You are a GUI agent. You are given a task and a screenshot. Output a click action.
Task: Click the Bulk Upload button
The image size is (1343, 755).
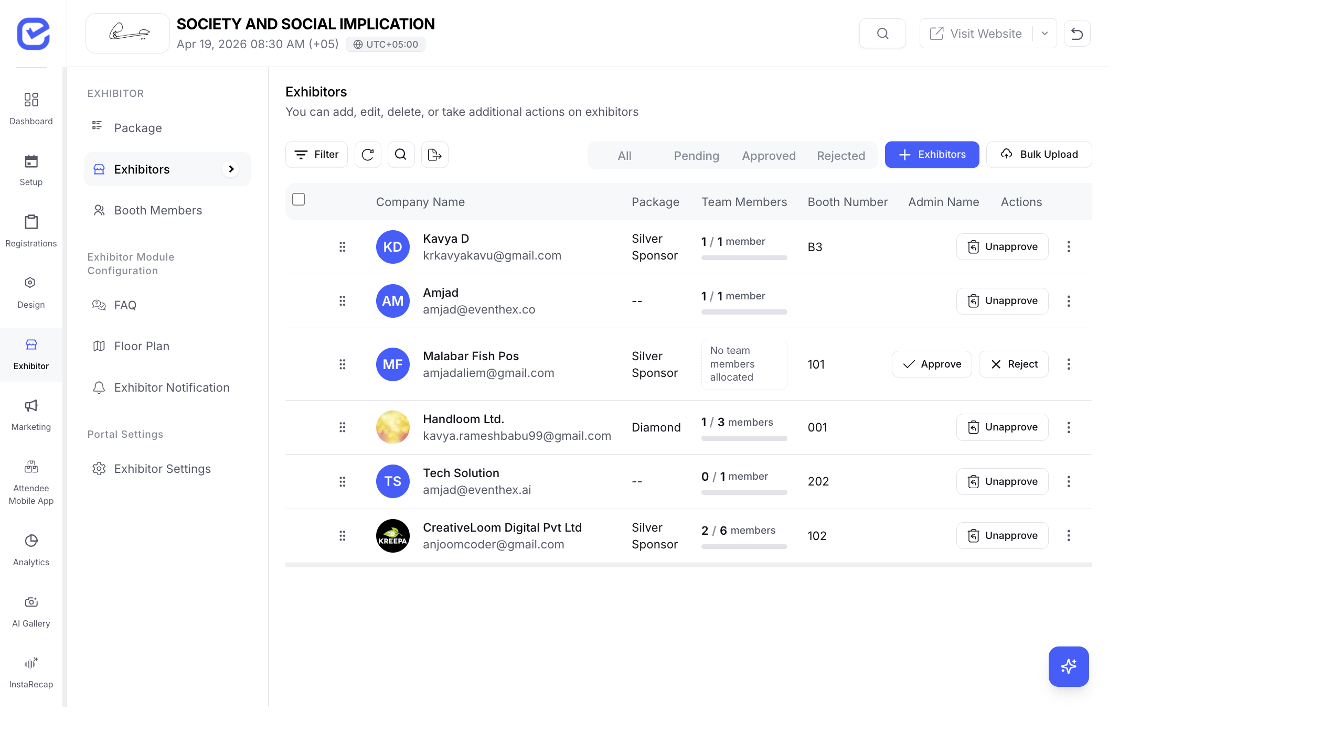(1039, 155)
